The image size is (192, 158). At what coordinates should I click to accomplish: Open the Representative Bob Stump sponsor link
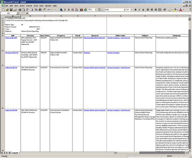click(94, 38)
